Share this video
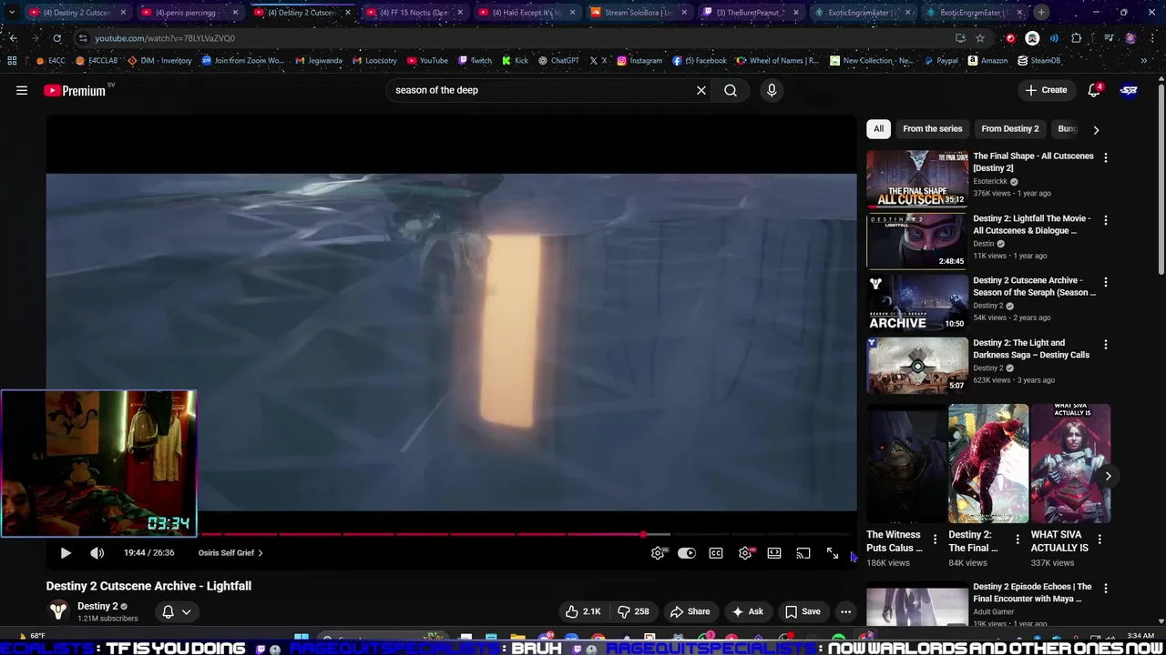 tap(690, 611)
